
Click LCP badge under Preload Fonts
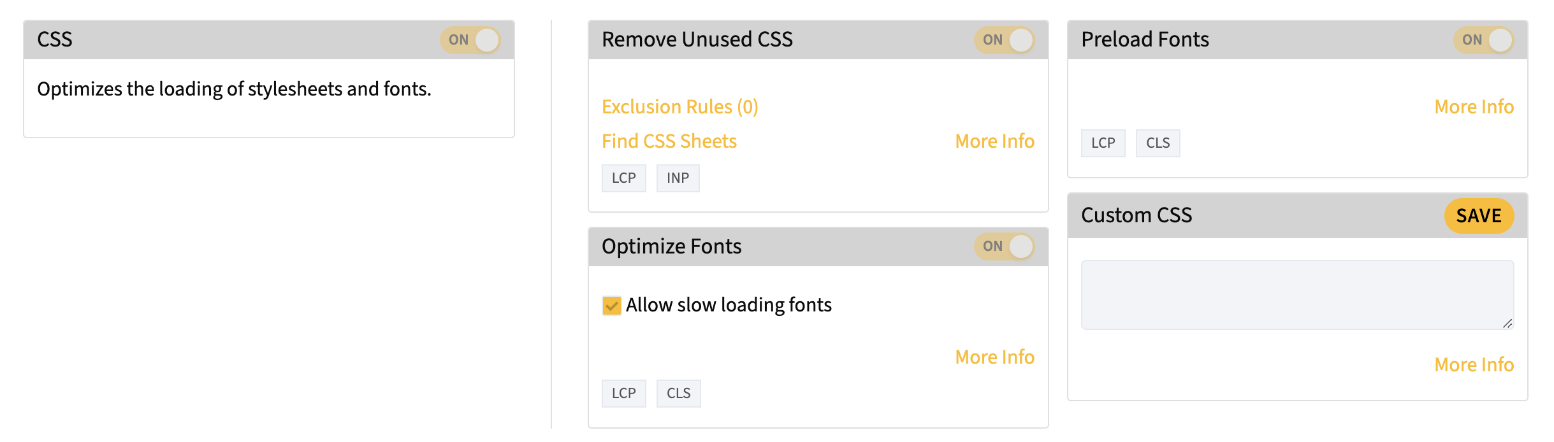tap(1103, 143)
